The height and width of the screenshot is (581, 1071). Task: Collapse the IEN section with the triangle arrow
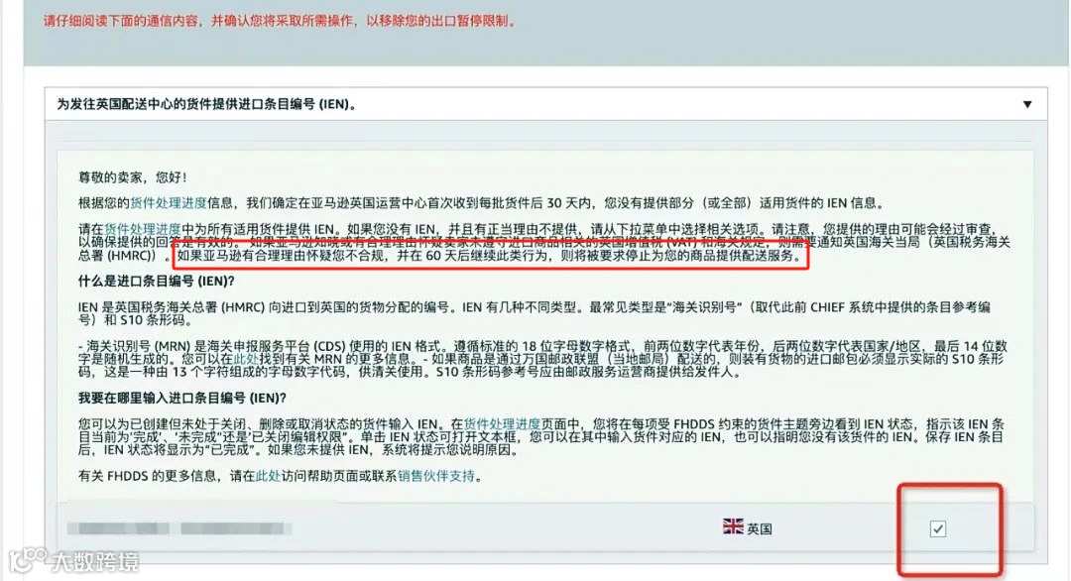point(1026,104)
